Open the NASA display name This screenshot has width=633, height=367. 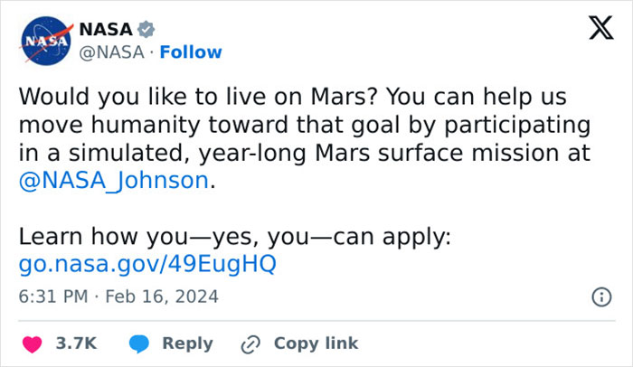tap(106, 31)
